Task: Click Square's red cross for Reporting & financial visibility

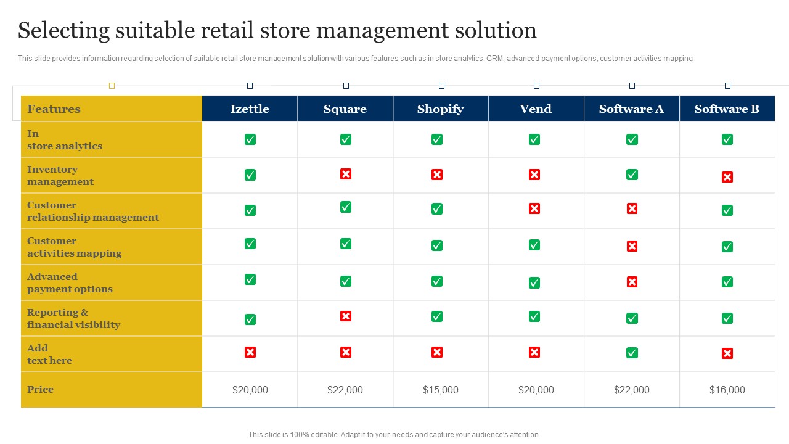Action: pyautogui.click(x=346, y=316)
